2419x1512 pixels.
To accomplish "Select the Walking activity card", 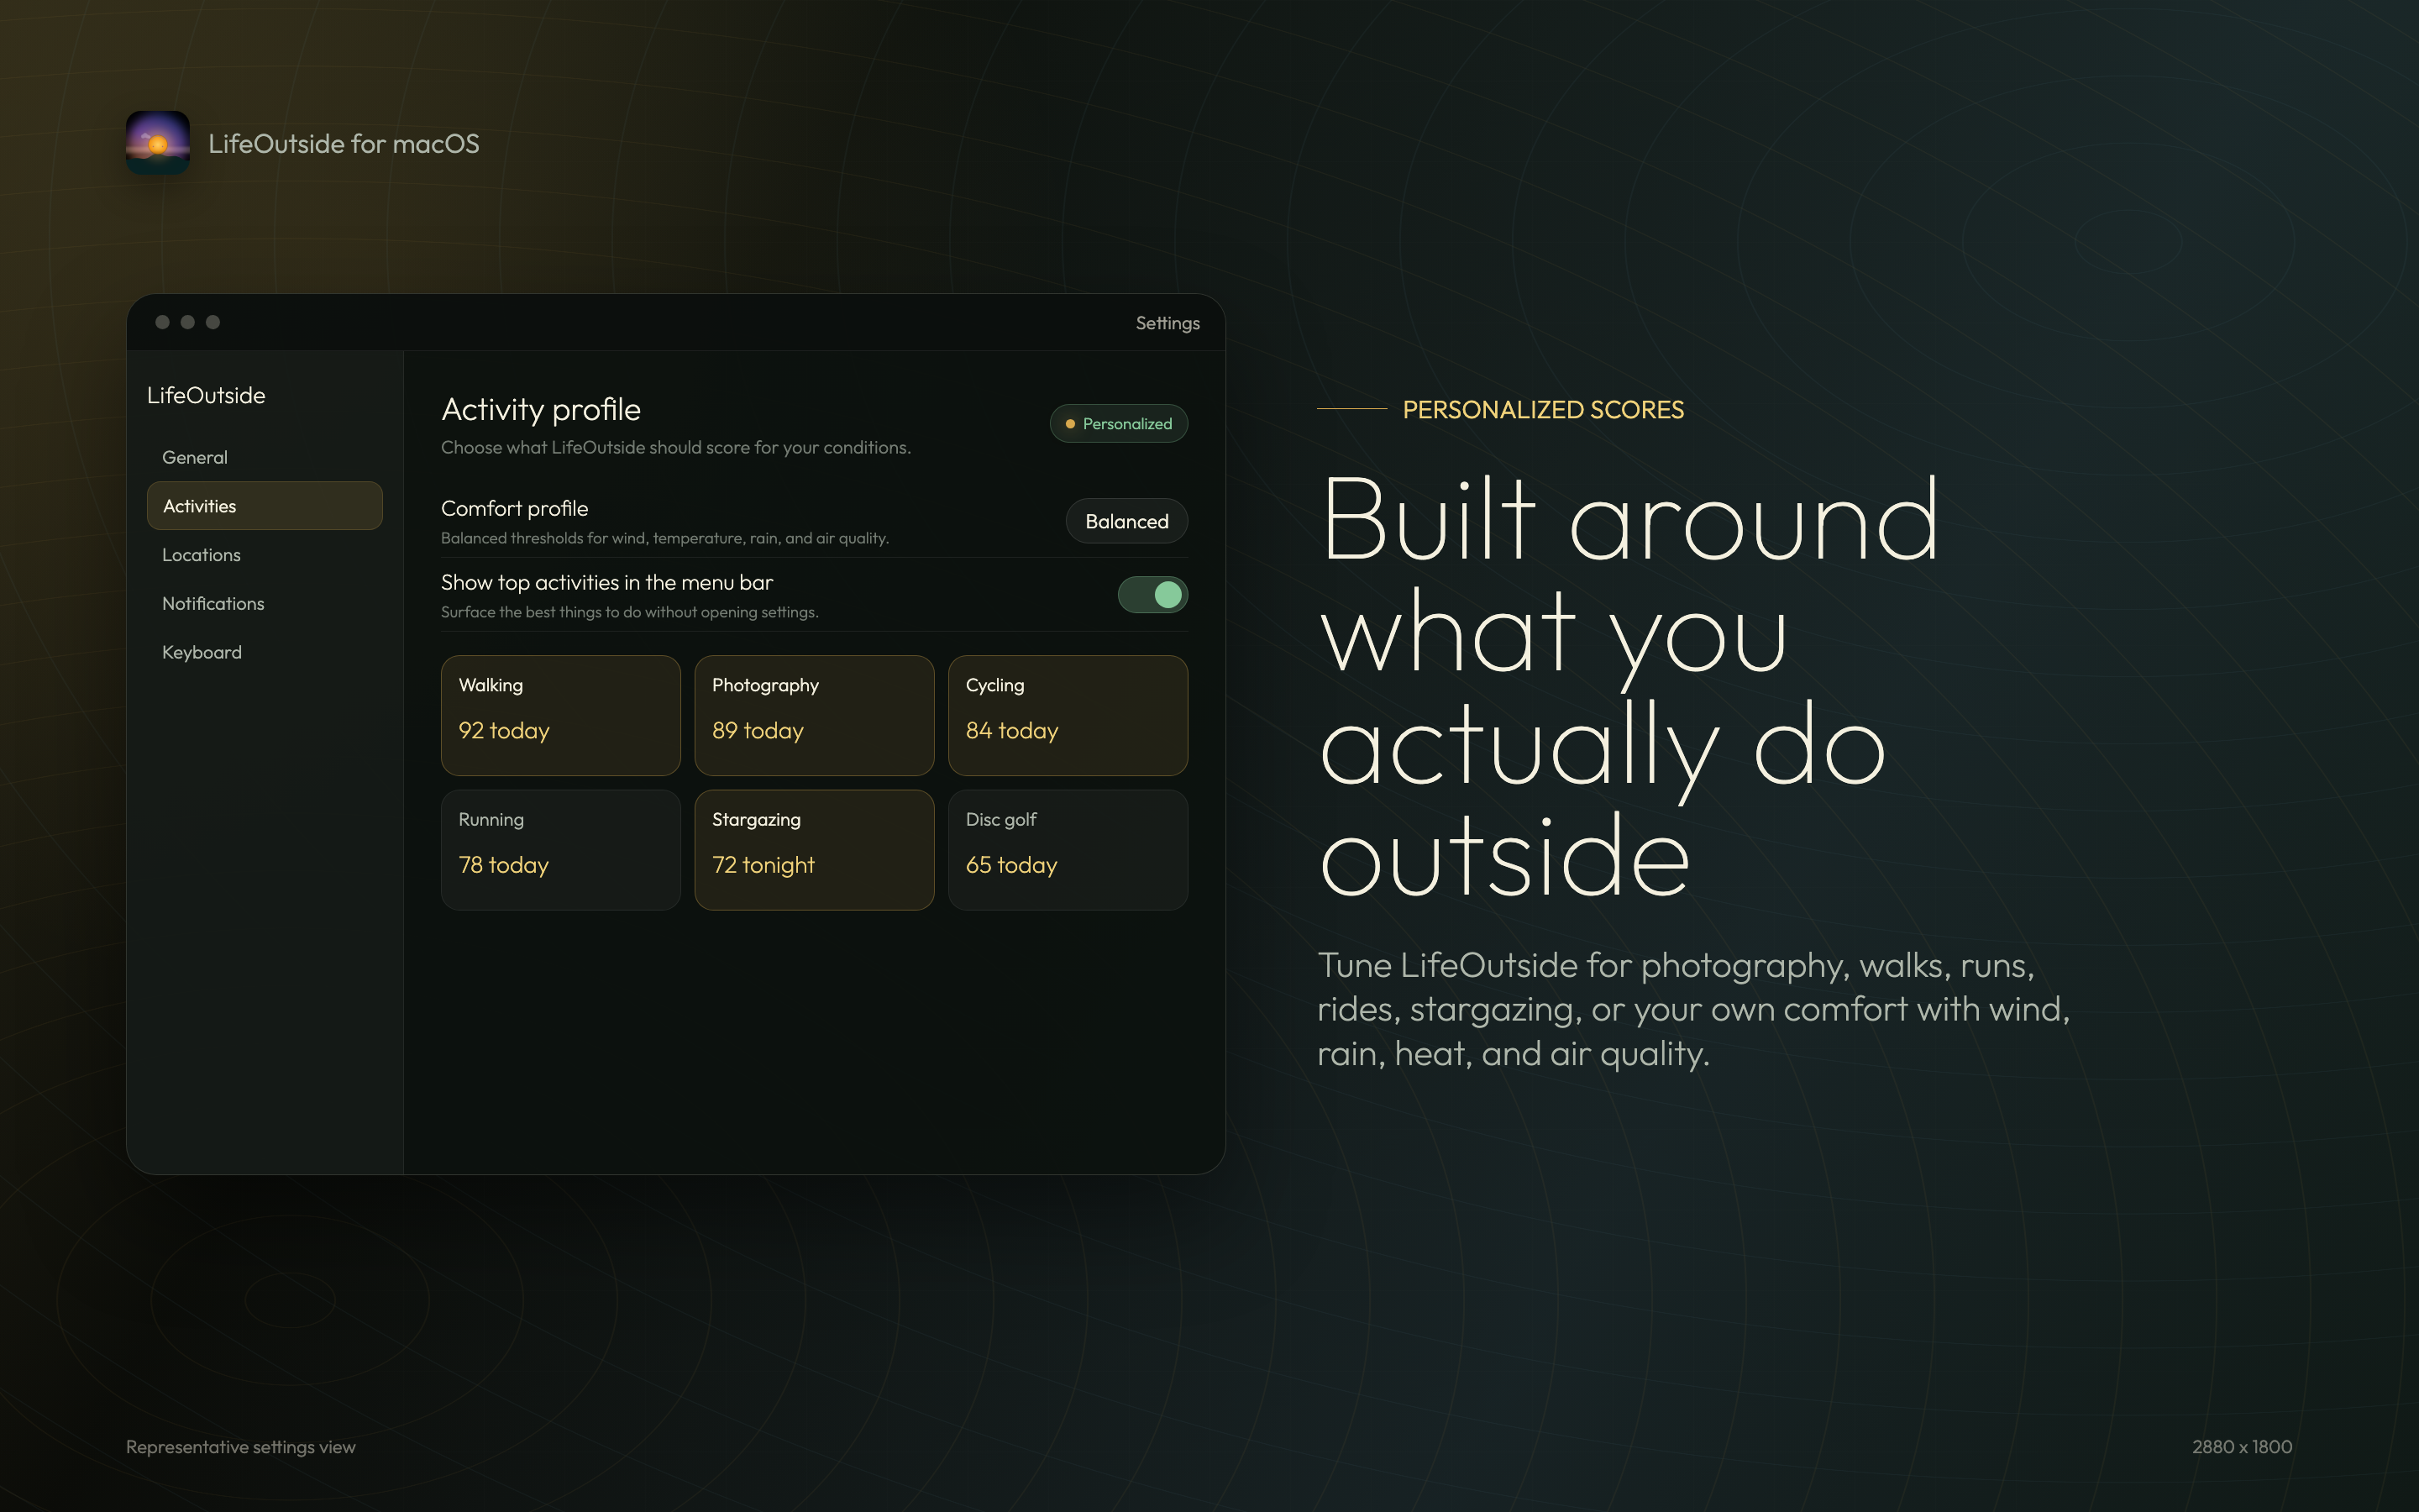I will click(561, 715).
